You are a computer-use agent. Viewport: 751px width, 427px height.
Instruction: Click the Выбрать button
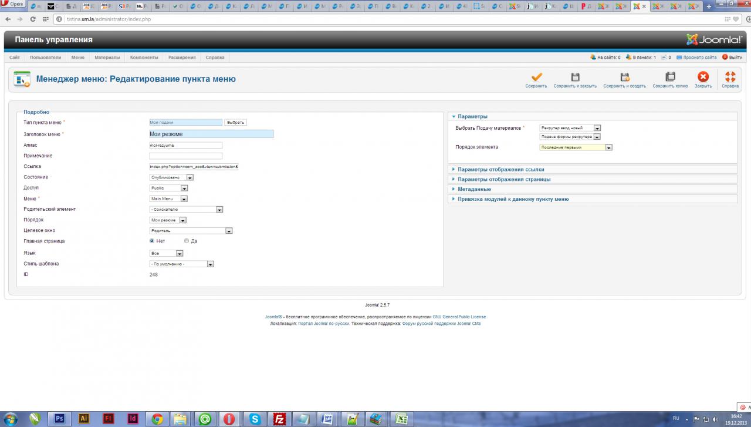pyautogui.click(x=235, y=122)
